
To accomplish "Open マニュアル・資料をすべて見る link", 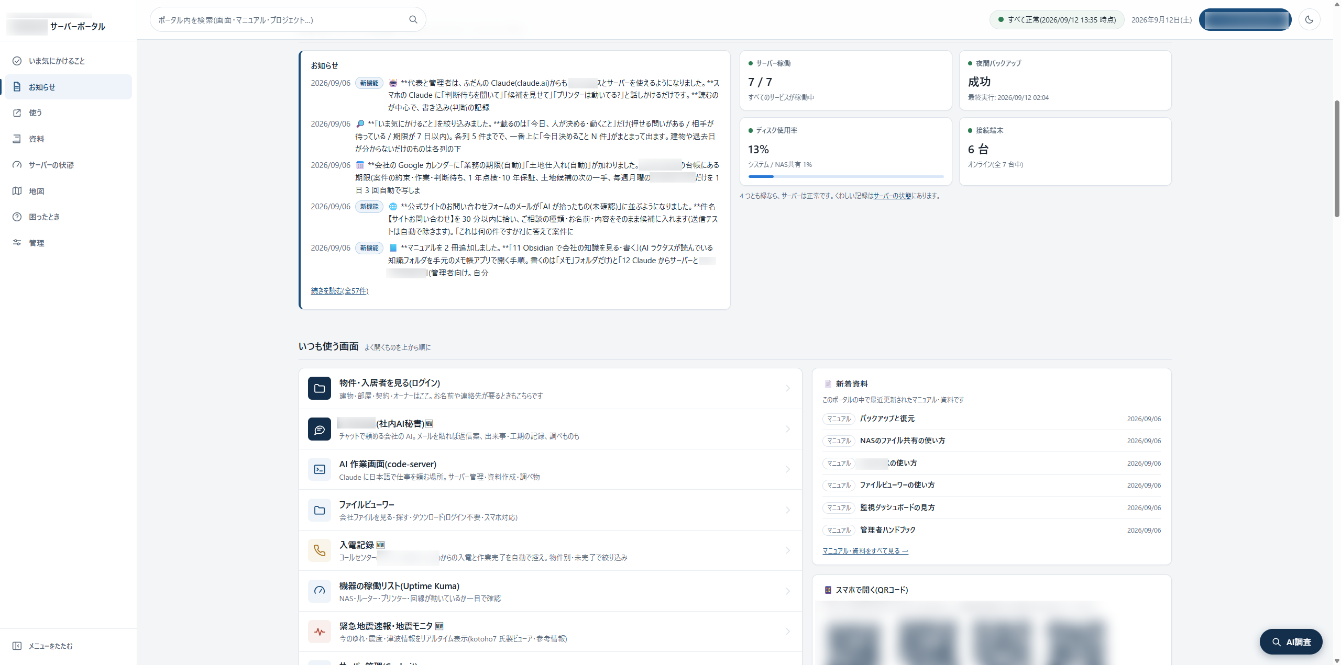I will coord(865,551).
